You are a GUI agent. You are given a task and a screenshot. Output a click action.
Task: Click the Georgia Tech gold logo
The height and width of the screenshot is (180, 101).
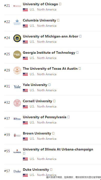coord(17,54)
